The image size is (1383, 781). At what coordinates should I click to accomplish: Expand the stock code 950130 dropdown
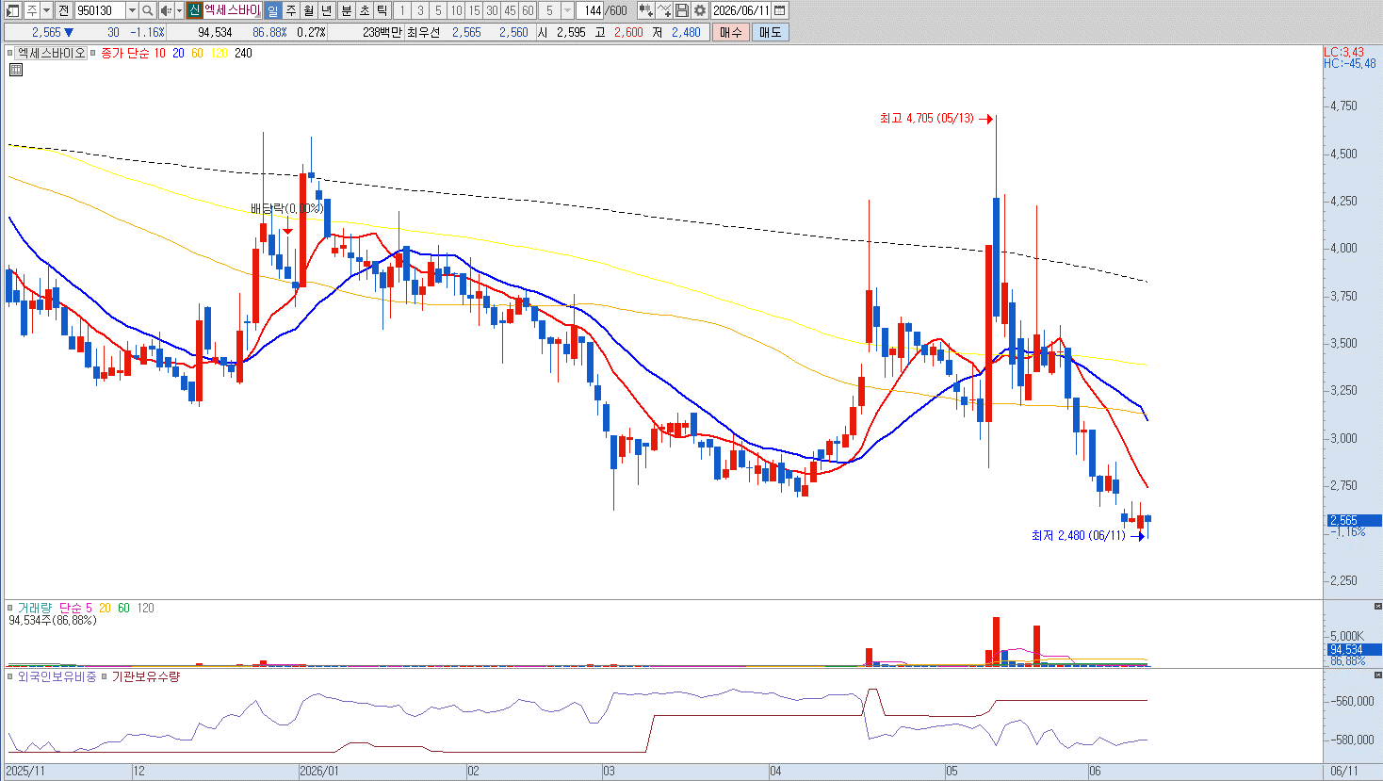point(132,10)
